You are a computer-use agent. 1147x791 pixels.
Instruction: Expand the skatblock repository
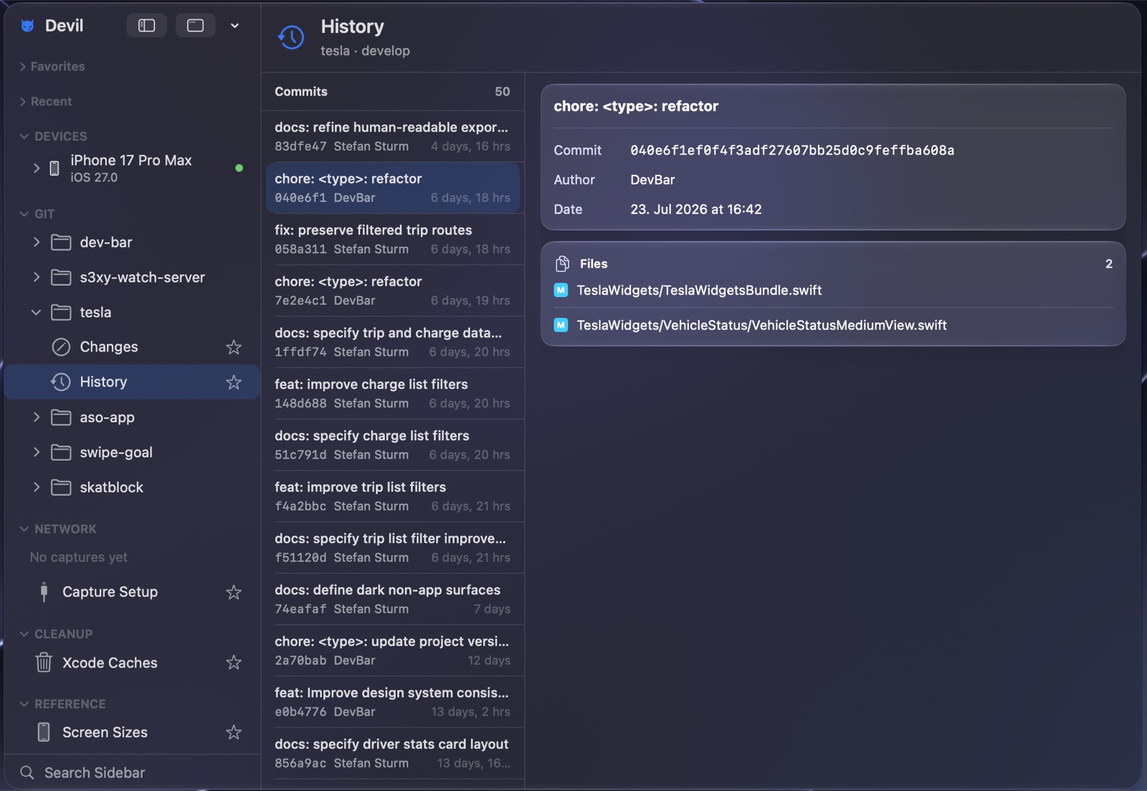coord(37,487)
